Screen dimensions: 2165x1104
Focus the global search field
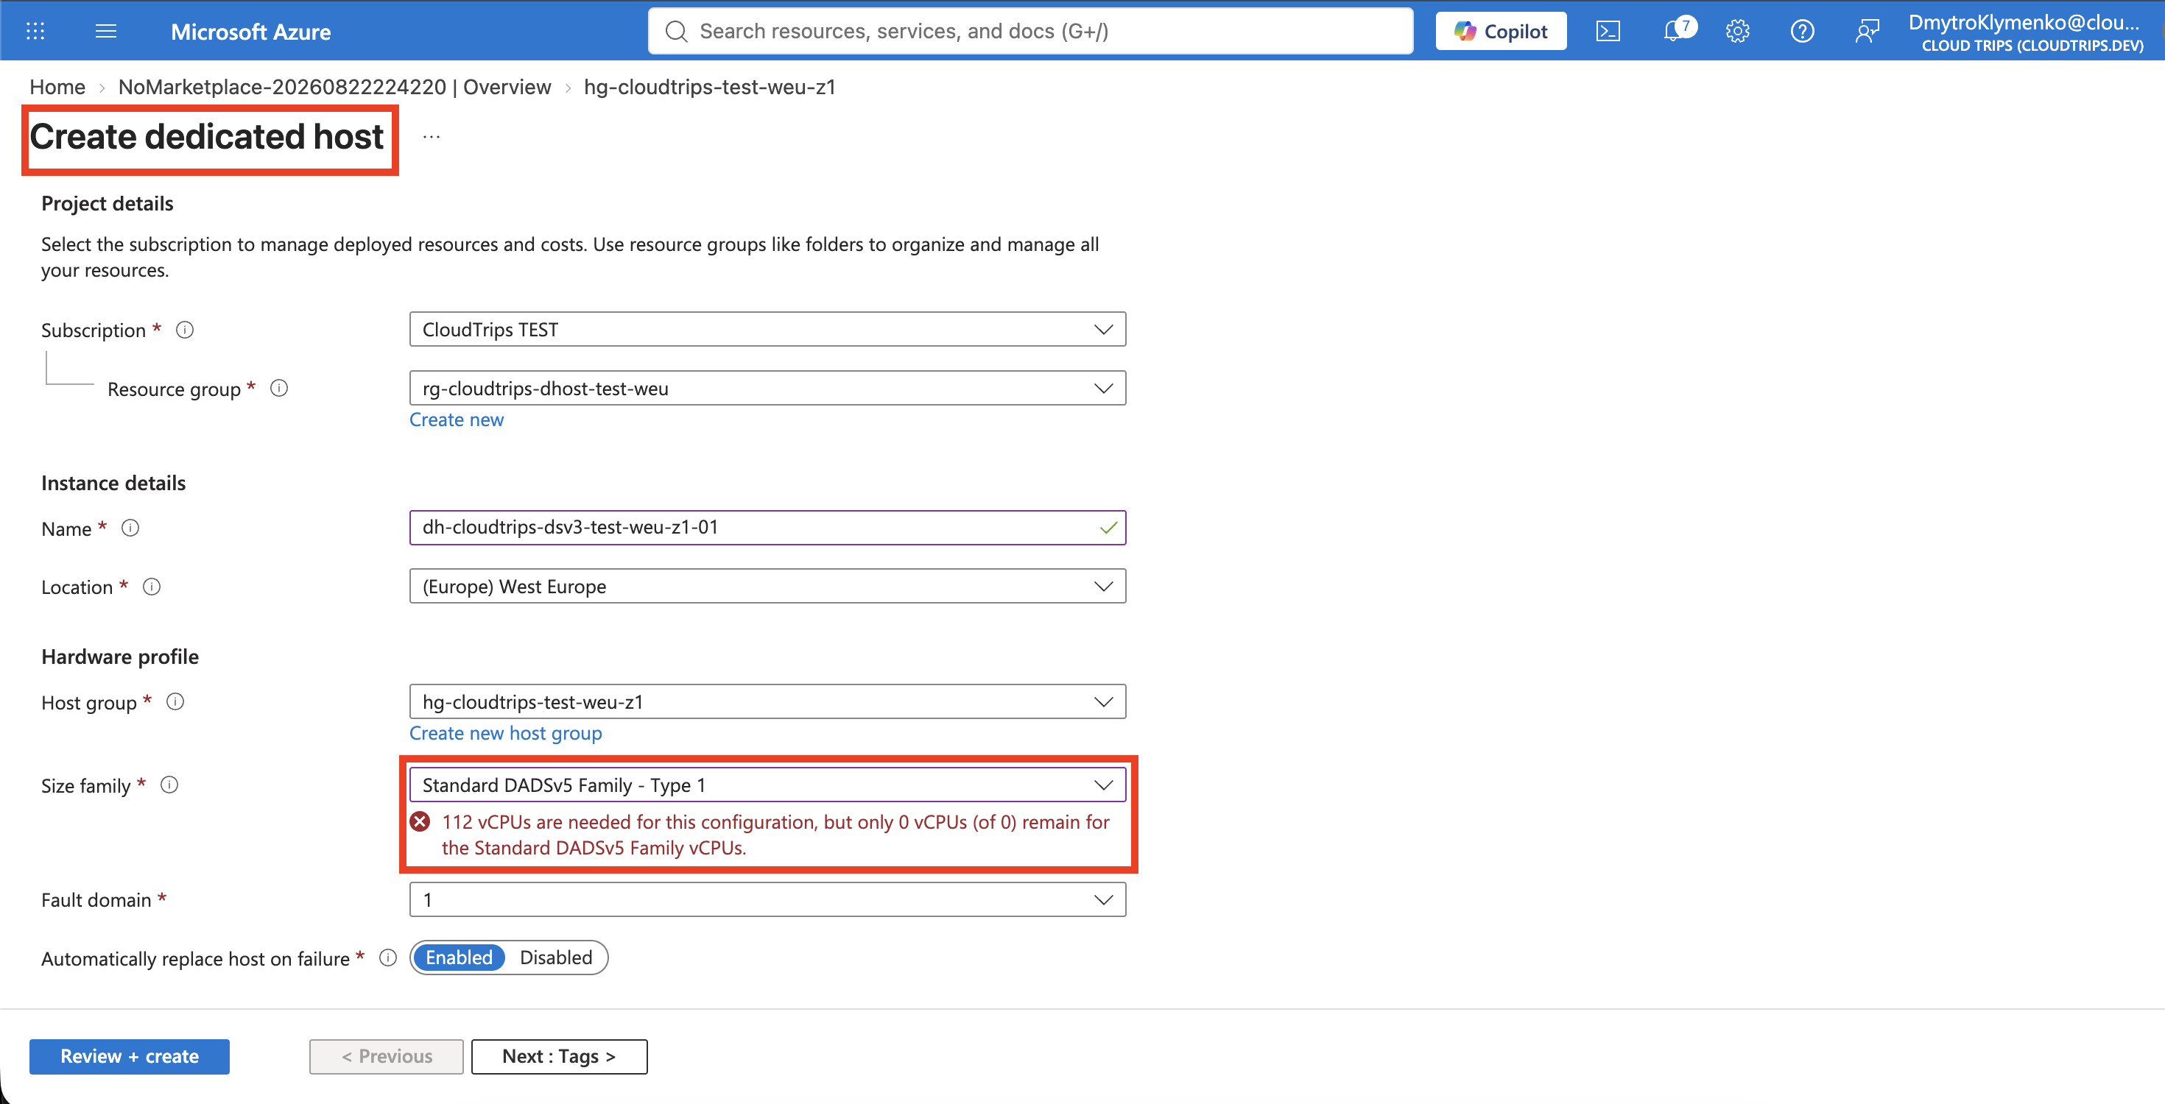[1030, 31]
